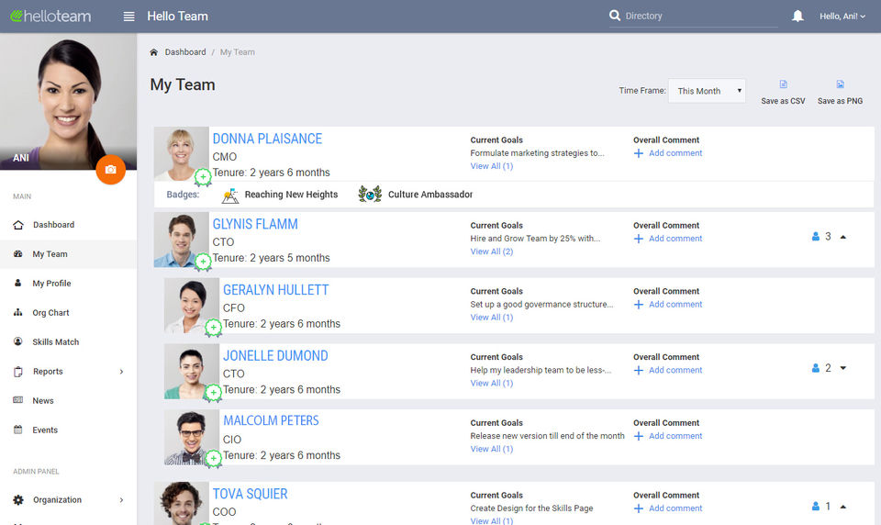
Task: Click 'Formulate marketing strategies to...' goal text
Action: (x=537, y=153)
